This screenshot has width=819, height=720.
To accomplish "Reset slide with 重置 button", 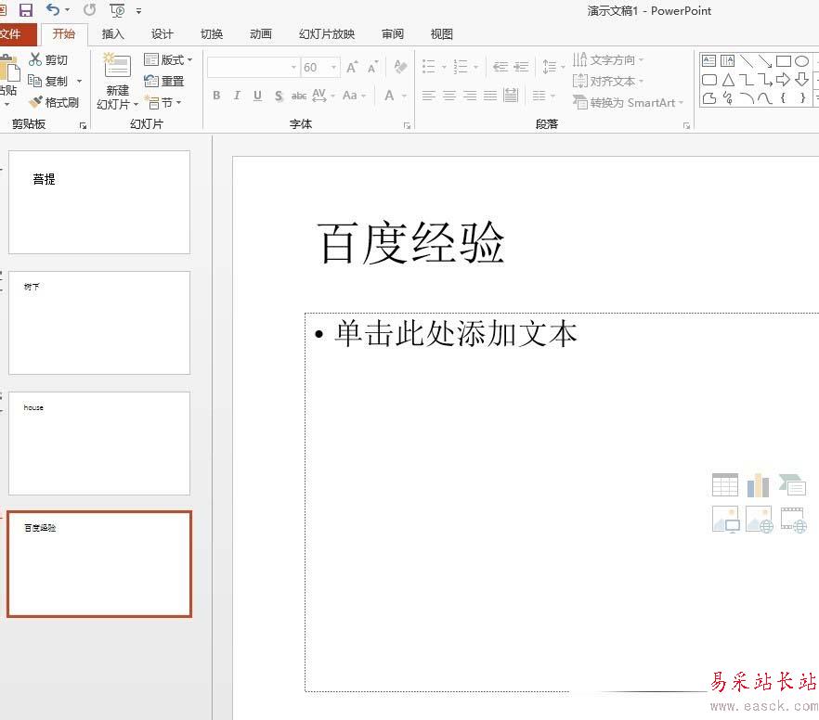I will click(x=164, y=81).
